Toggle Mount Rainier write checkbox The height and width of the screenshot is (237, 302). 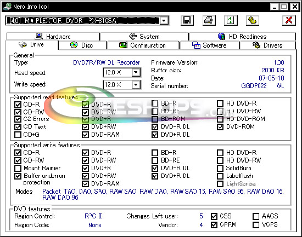coord(18,168)
